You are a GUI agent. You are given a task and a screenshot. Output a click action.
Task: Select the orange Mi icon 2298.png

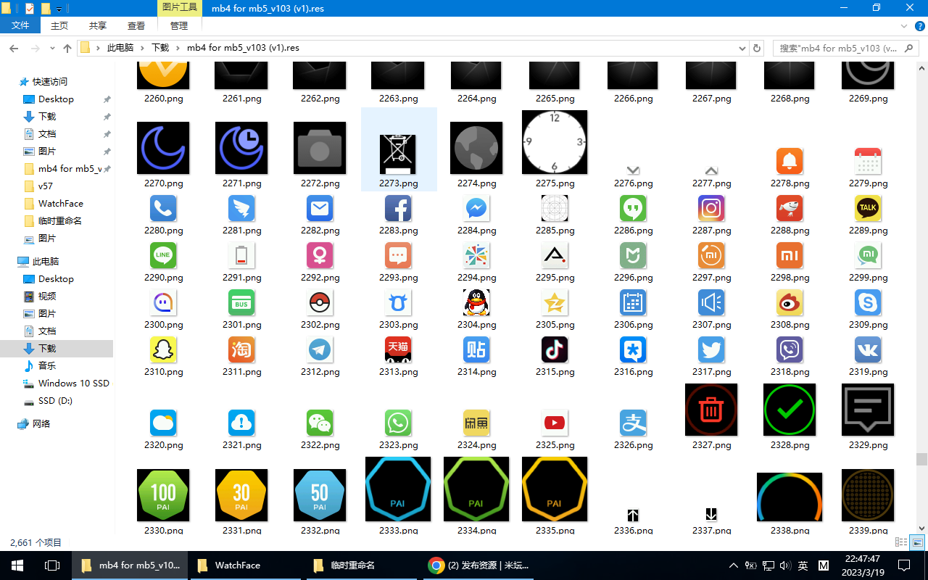click(x=790, y=255)
